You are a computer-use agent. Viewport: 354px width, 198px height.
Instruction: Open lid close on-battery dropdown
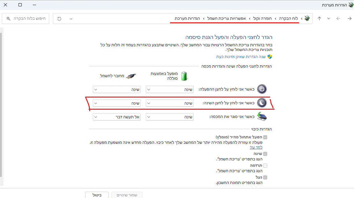(170, 117)
